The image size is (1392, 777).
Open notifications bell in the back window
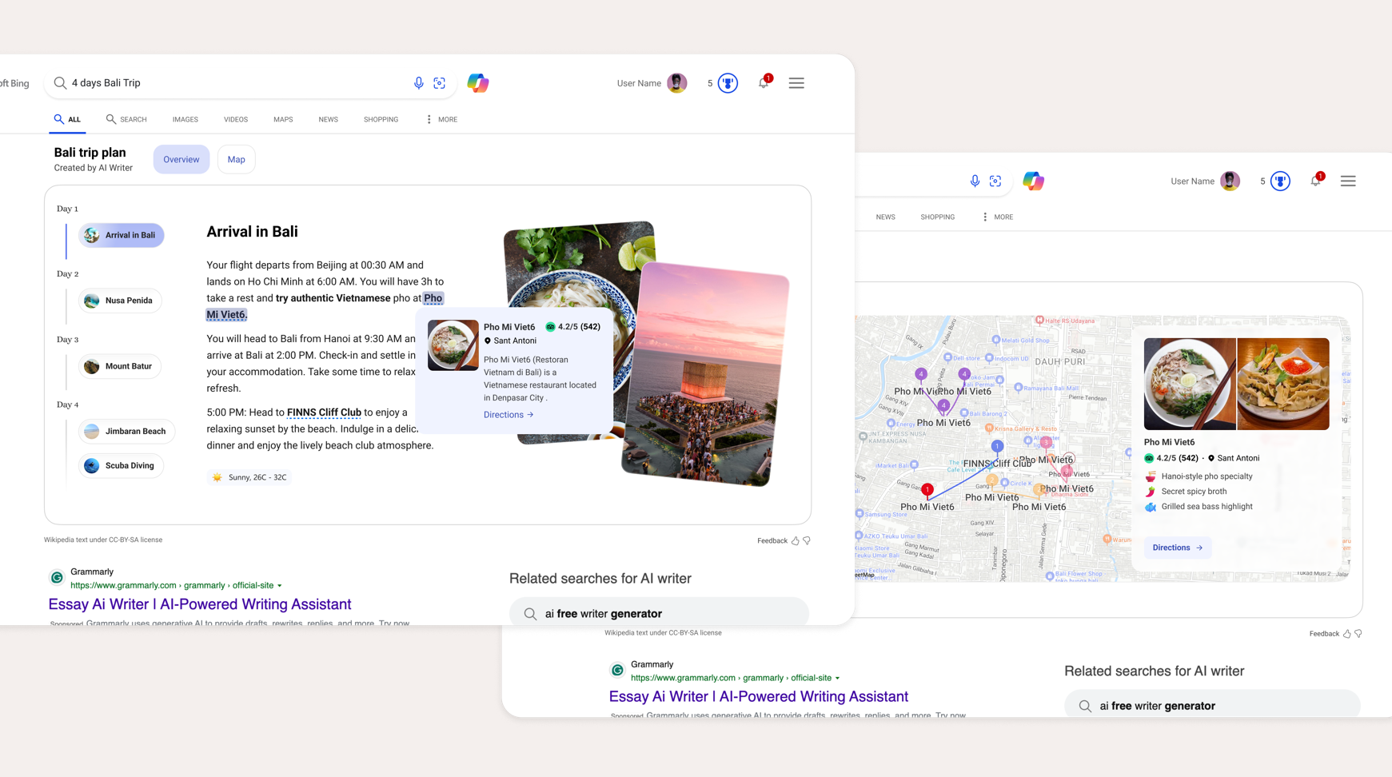(x=1316, y=181)
